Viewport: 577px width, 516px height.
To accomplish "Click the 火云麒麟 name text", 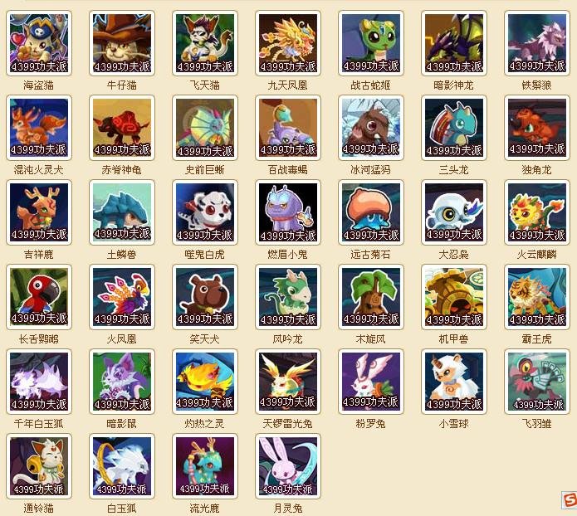I will pos(537,255).
